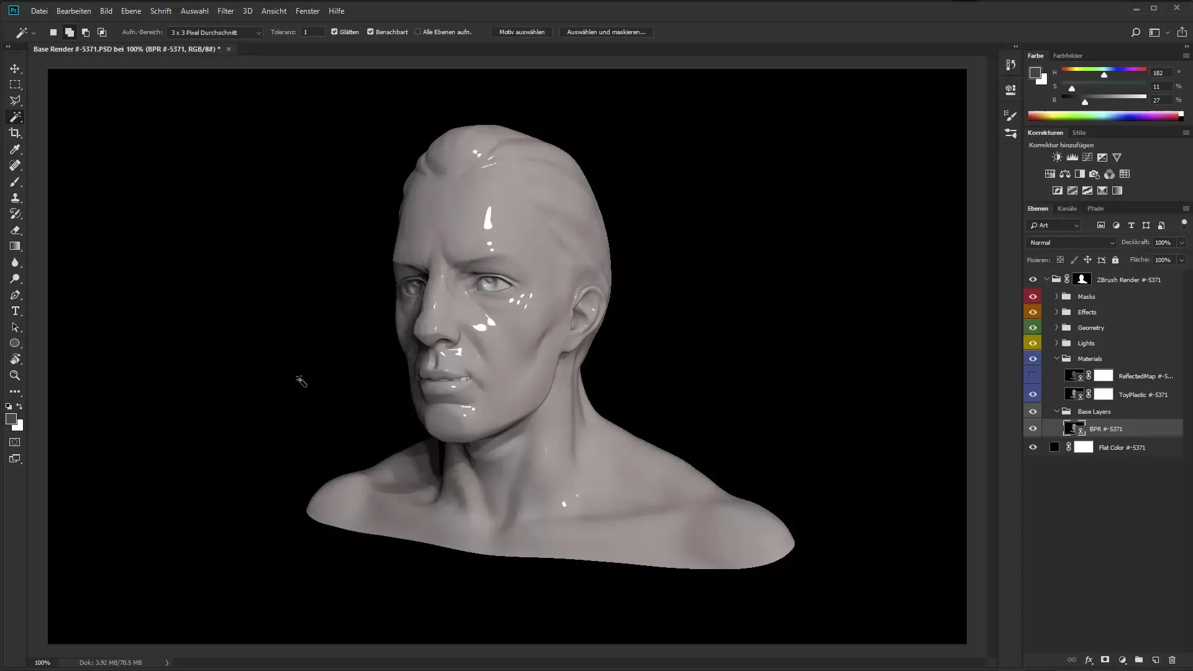The width and height of the screenshot is (1193, 671).
Task: Click the Motiv auswählen button
Action: click(522, 32)
